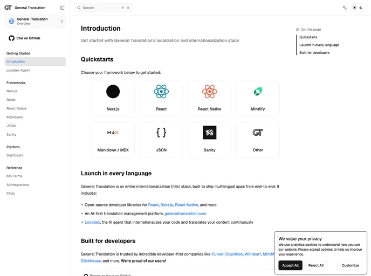Jump to Launch in every language outline link

pos(319,45)
